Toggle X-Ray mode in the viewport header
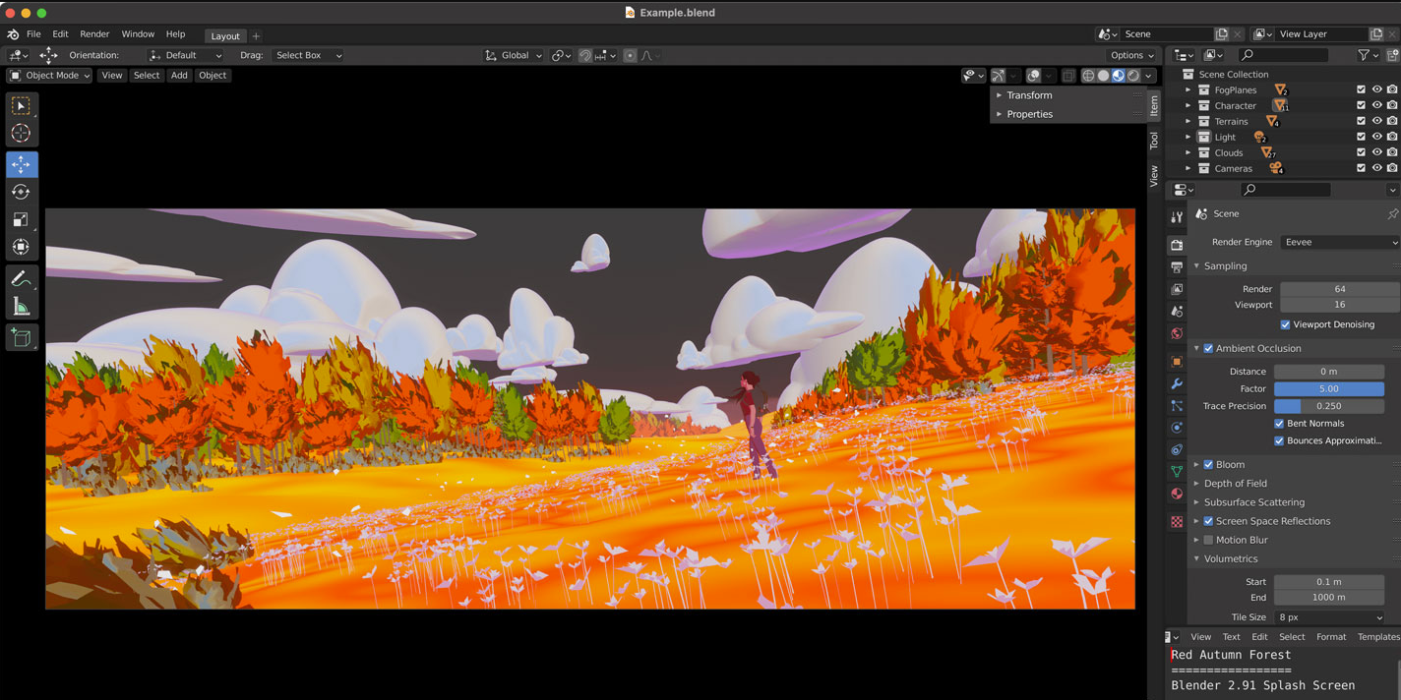The height and width of the screenshot is (700, 1401). coord(1068,76)
